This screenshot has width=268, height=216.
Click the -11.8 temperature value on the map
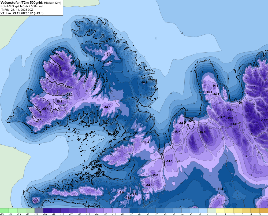pyautogui.click(x=220, y=189)
